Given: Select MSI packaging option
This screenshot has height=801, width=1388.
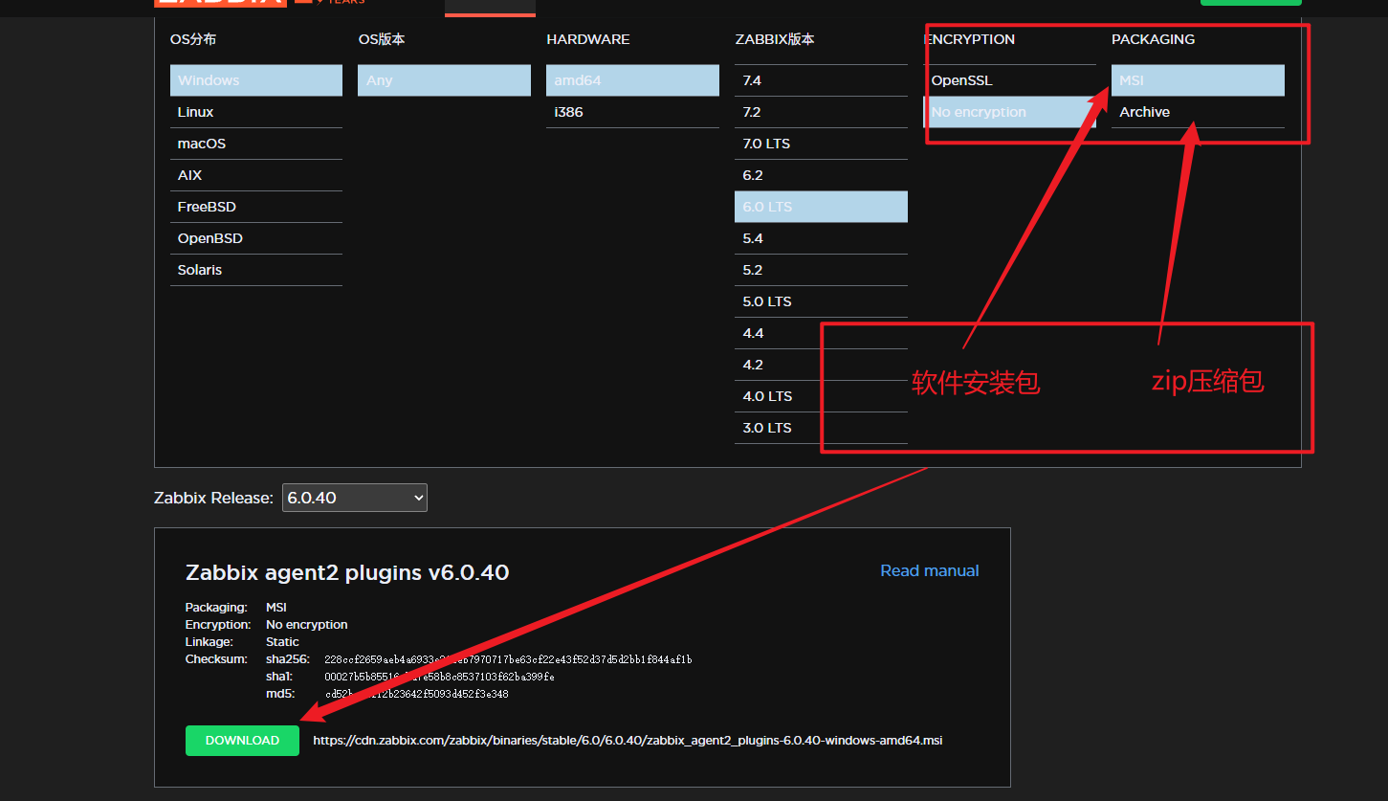Looking at the screenshot, I should tap(1198, 80).
